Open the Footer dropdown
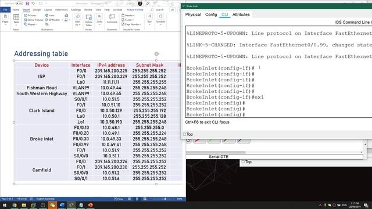 [x=128, y=20]
